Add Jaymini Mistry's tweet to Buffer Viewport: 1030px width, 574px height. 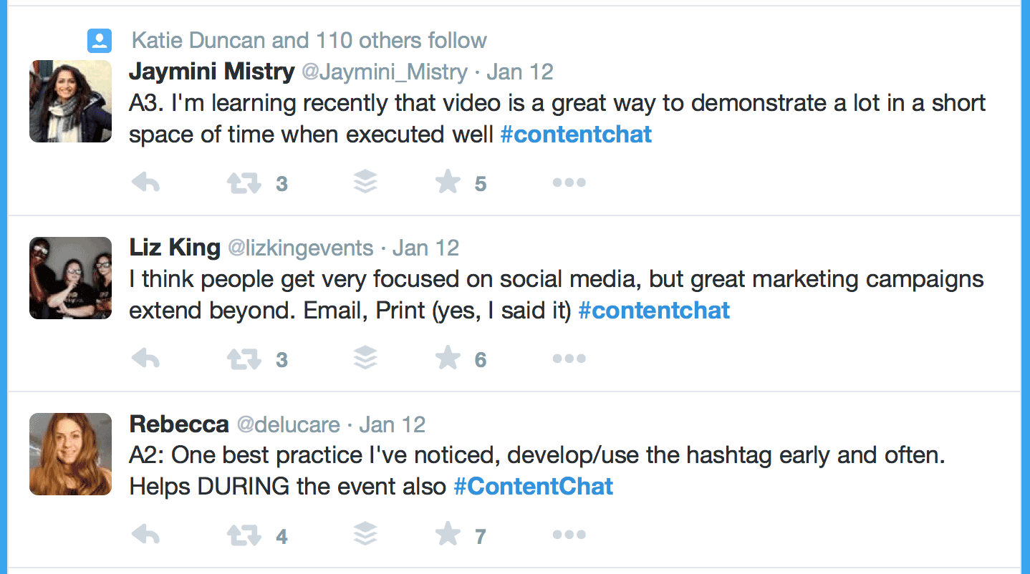[x=365, y=183]
